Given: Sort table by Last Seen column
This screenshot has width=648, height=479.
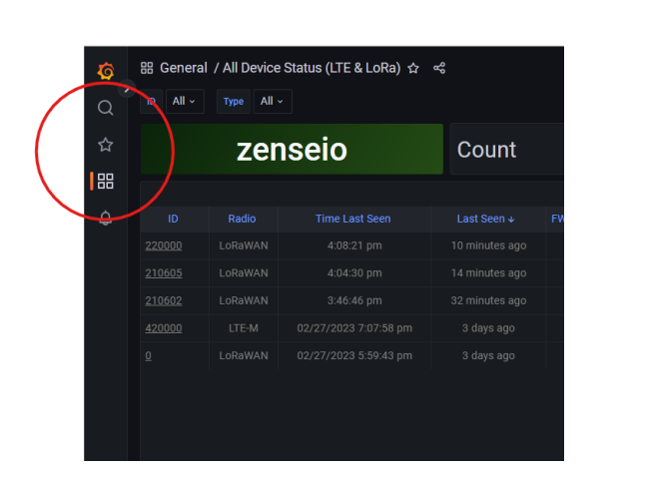Looking at the screenshot, I should (485, 219).
